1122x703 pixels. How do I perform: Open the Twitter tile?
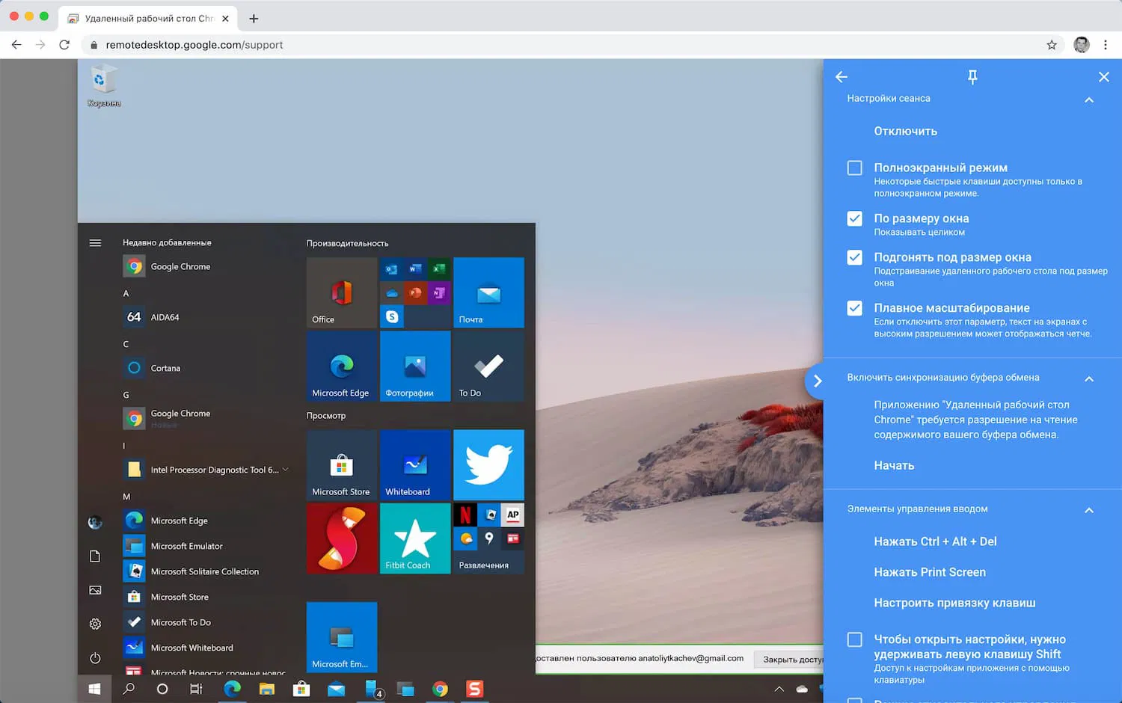[x=488, y=464]
